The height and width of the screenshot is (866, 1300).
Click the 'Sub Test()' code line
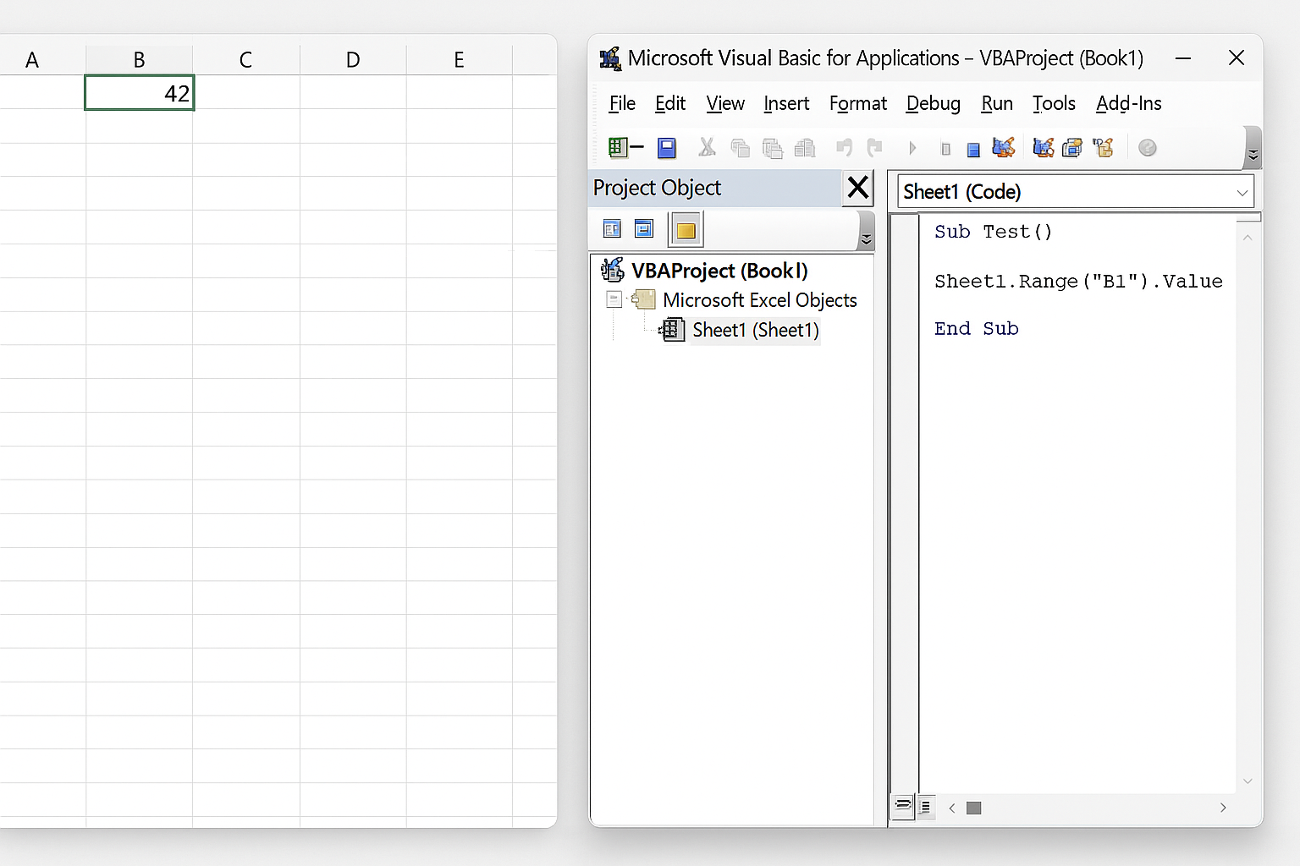point(993,232)
